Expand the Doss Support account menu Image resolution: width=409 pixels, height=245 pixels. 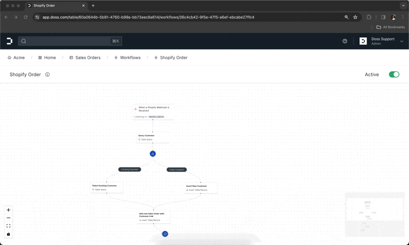coord(402,41)
